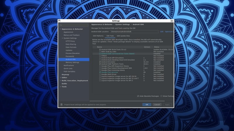Screen dimensions: 234x131
Task: Click the Settings window menu icon
Action: coord(59,21)
